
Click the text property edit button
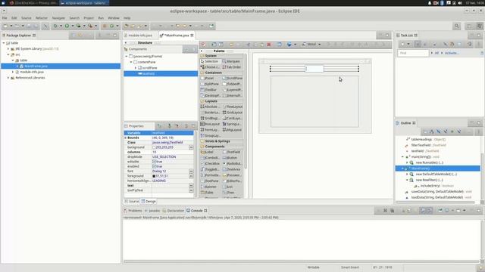(191, 186)
